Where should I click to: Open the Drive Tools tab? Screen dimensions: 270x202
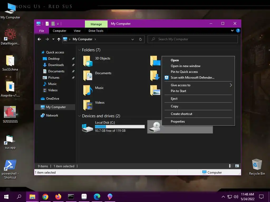pyautogui.click(x=96, y=31)
